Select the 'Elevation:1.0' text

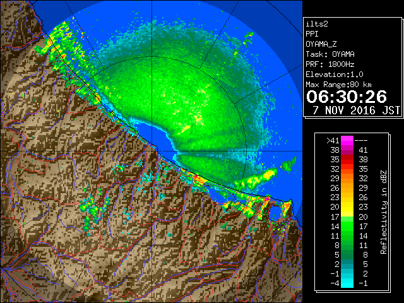(x=335, y=74)
